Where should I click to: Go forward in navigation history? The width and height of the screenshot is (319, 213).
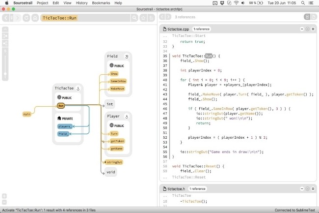point(18,18)
